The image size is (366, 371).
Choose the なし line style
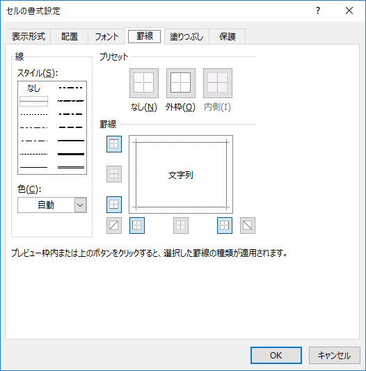pyautogui.click(x=34, y=88)
